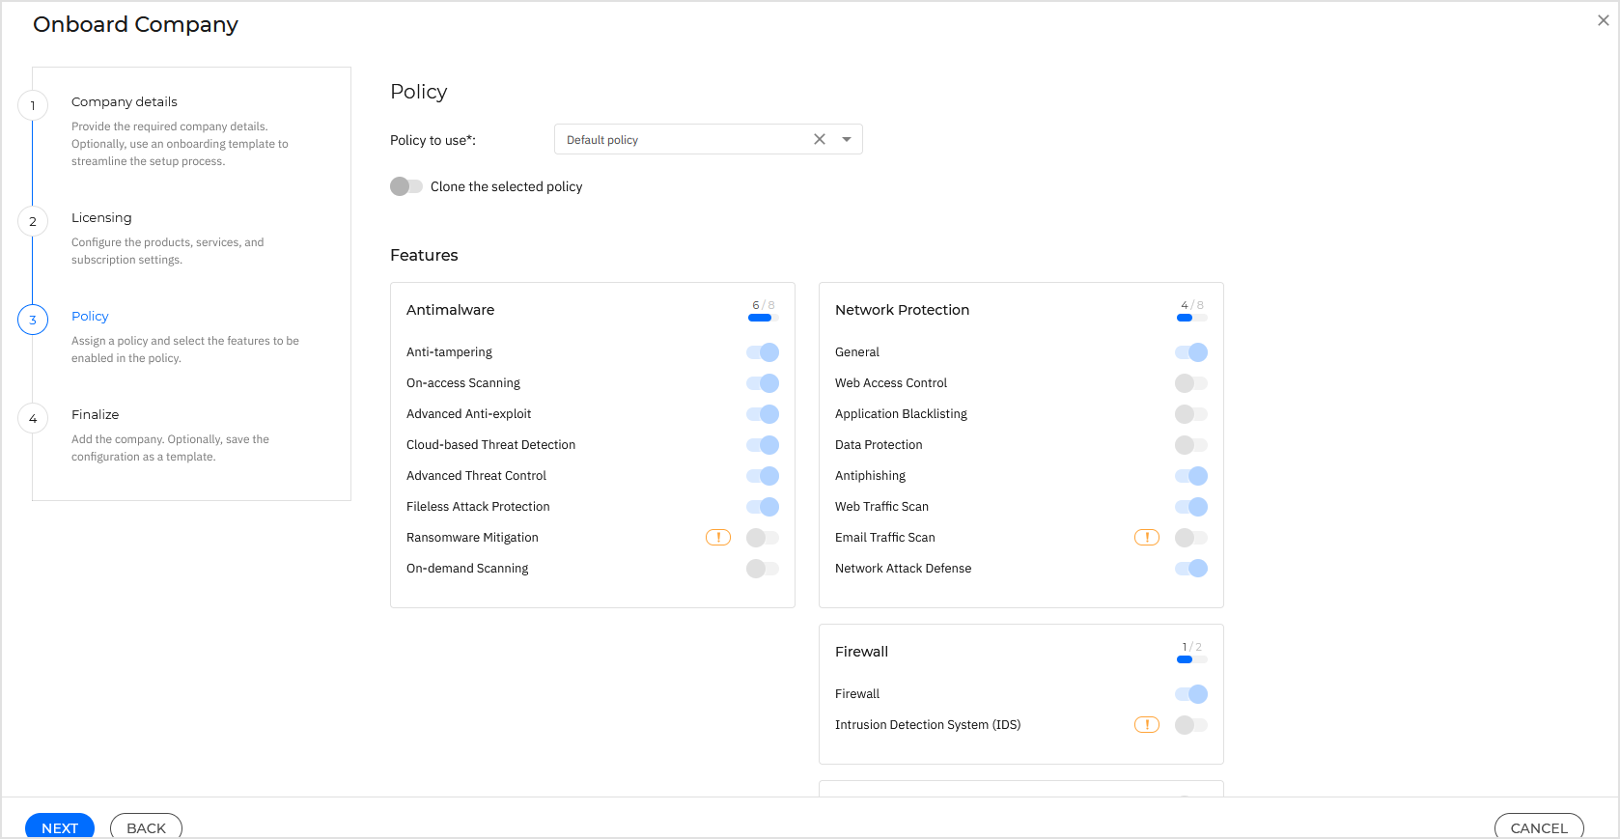Go to step 1 Company details

pyautogui.click(x=125, y=101)
